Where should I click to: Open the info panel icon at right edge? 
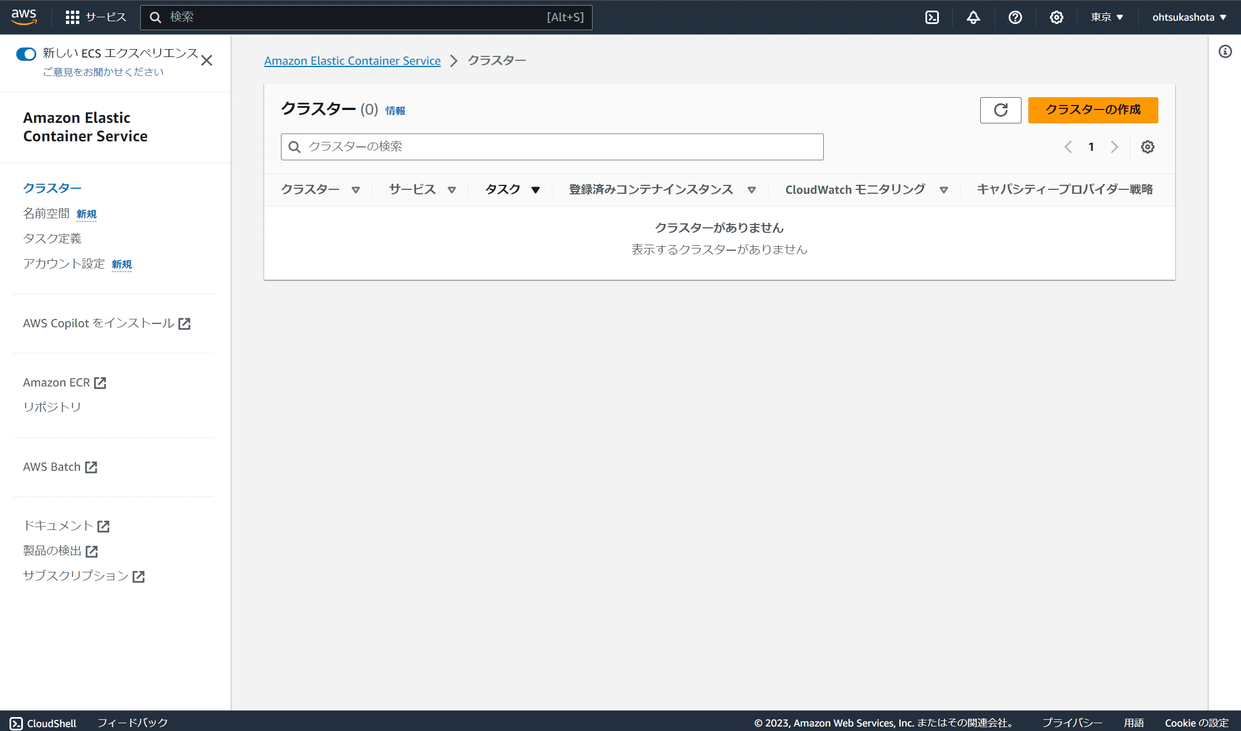(1225, 52)
